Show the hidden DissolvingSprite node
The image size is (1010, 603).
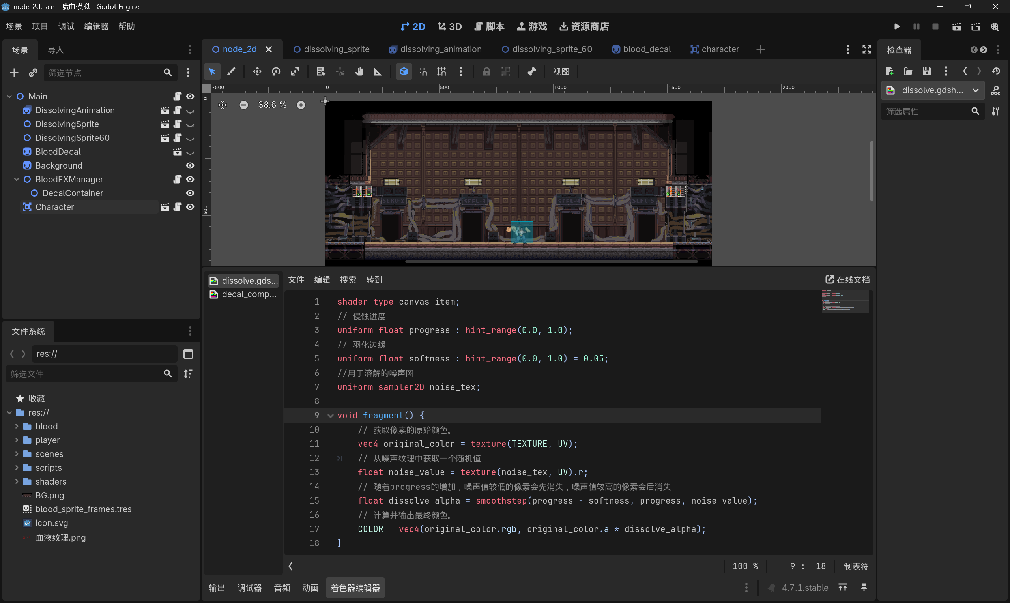click(190, 124)
